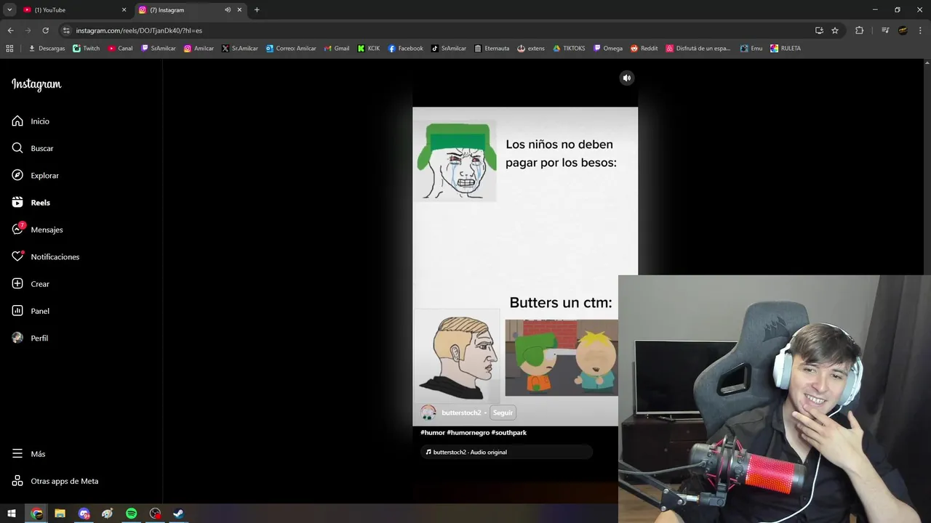Click the install app icon in address bar
The width and height of the screenshot is (931, 523).
point(819,31)
